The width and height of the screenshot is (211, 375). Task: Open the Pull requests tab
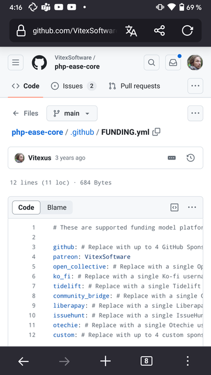[134, 86]
